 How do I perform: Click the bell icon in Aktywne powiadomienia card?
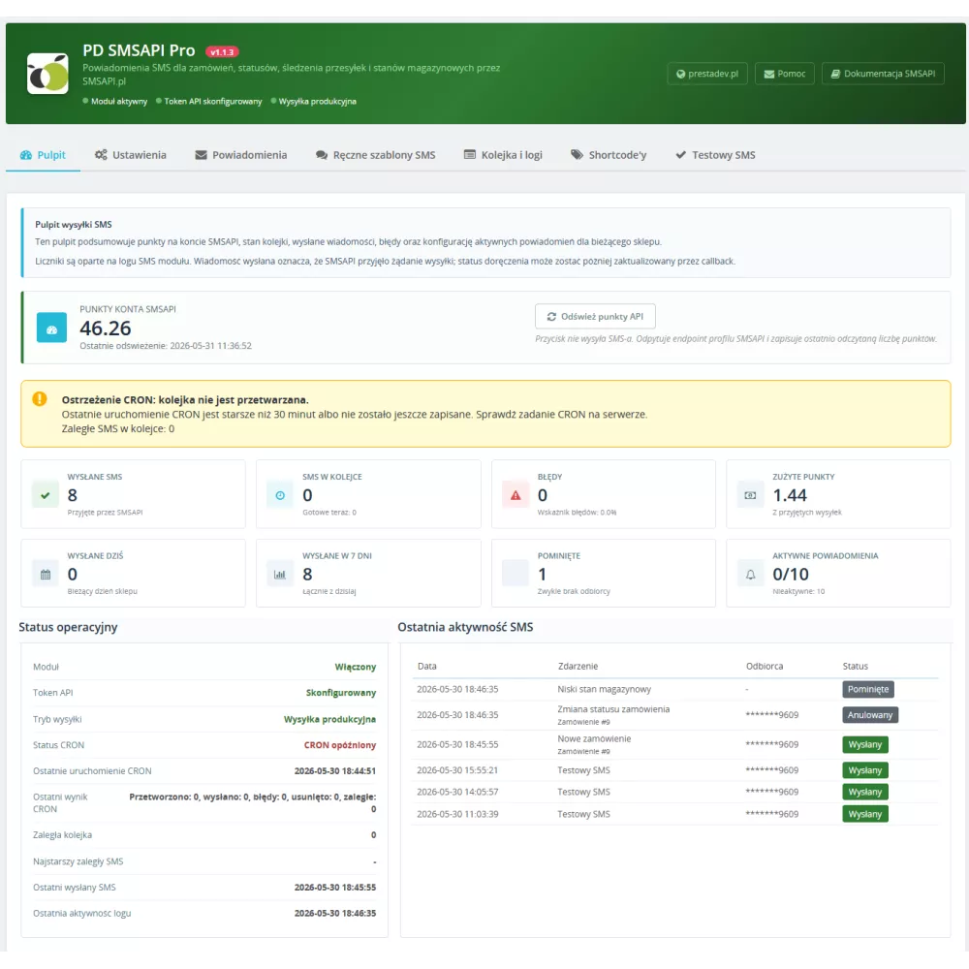click(x=750, y=574)
